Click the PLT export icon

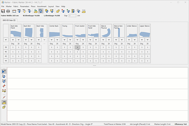[24, 11]
